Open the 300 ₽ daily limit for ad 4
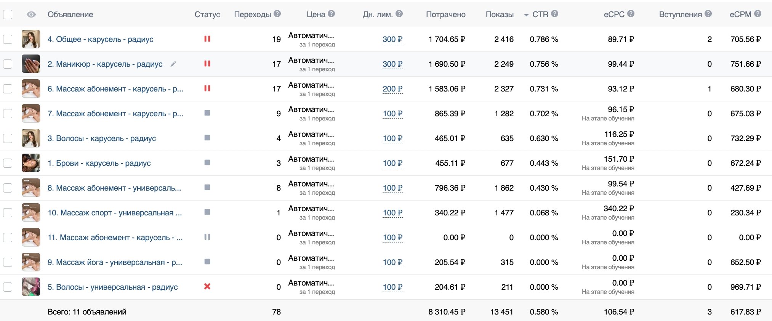Screen dimensions: 772x321 392,39
